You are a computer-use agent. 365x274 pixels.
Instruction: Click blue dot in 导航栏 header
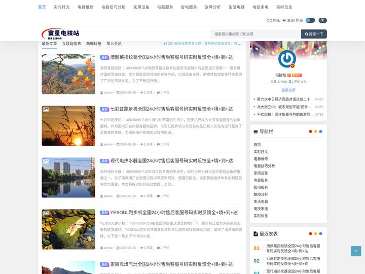(x=320, y=131)
